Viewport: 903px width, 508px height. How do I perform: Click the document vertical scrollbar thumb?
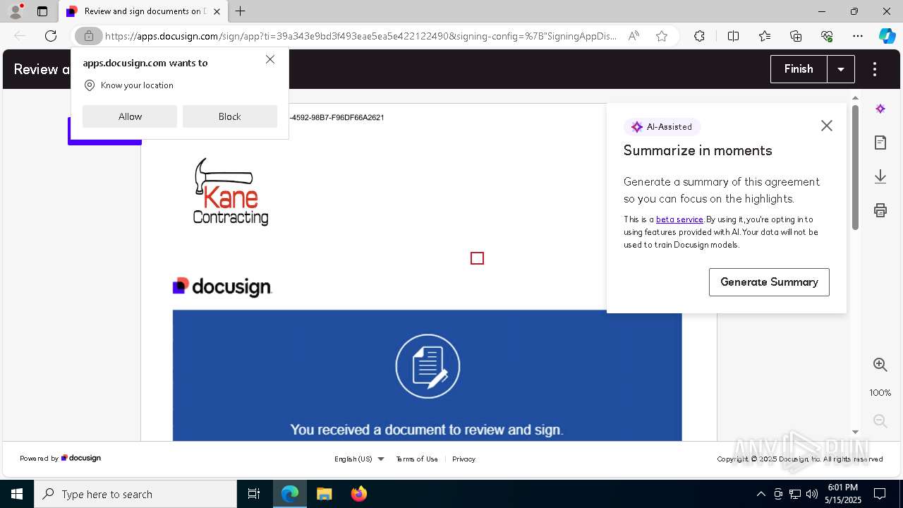pos(855,168)
